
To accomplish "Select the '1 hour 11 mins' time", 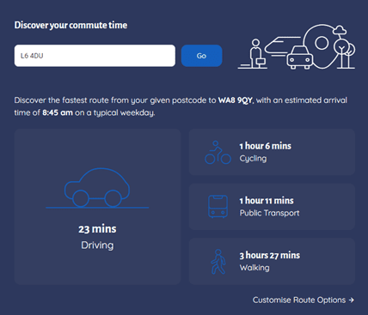I will tap(267, 201).
